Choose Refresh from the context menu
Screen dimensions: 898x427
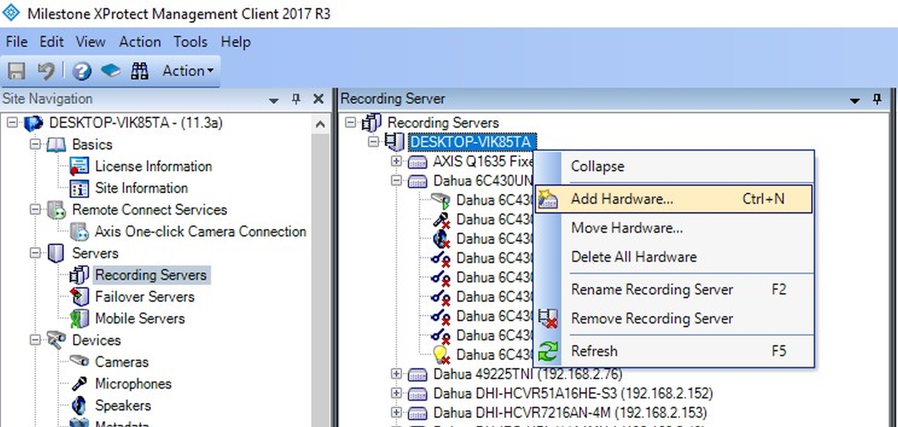click(x=673, y=351)
